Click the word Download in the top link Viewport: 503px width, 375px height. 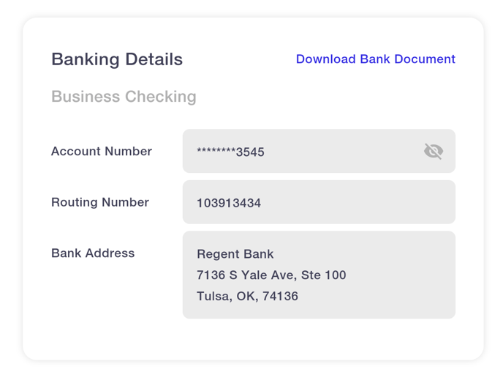click(325, 59)
